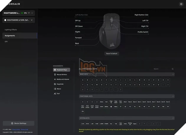This screenshot has width=186, height=135.
Task: Choose the Tab system key
Action: (x=116, y=124)
